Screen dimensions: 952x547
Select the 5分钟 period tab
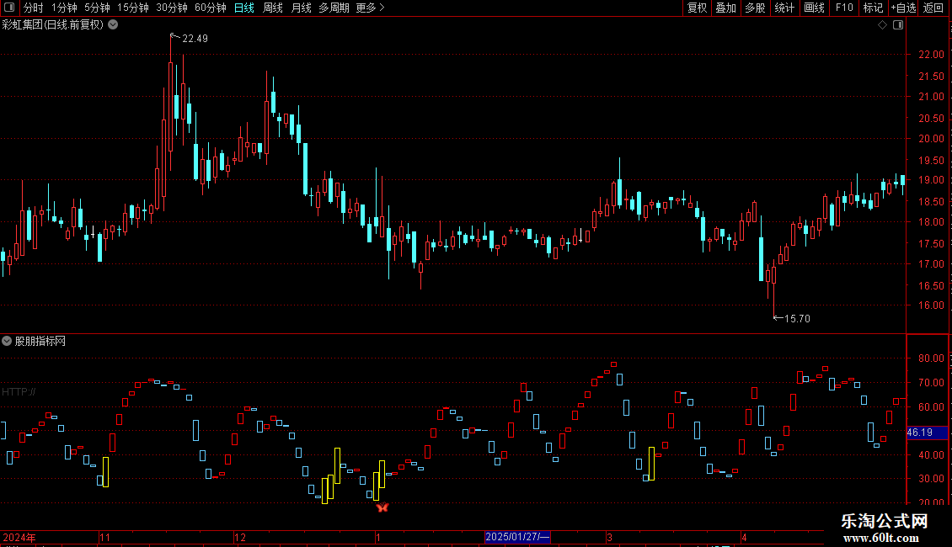(97, 8)
